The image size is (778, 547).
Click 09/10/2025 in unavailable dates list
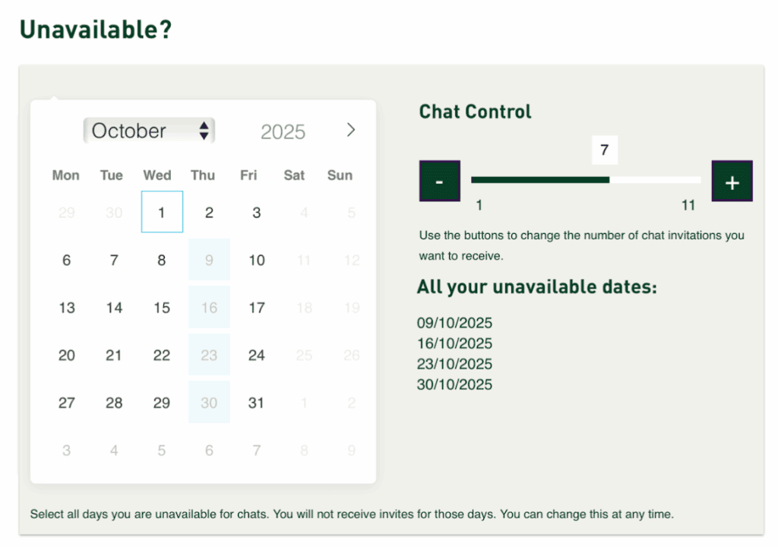click(x=454, y=323)
